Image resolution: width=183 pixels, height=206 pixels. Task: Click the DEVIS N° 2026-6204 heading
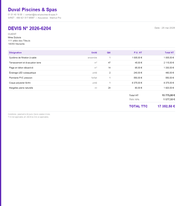pos(29,28)
